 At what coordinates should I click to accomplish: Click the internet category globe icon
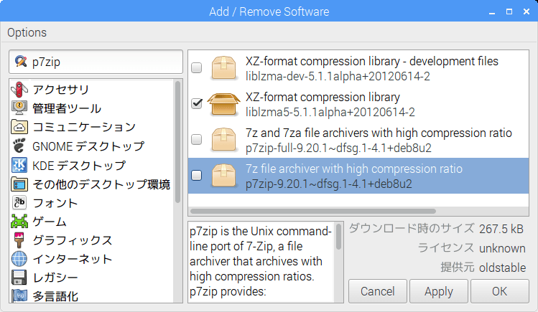[19, 258]
